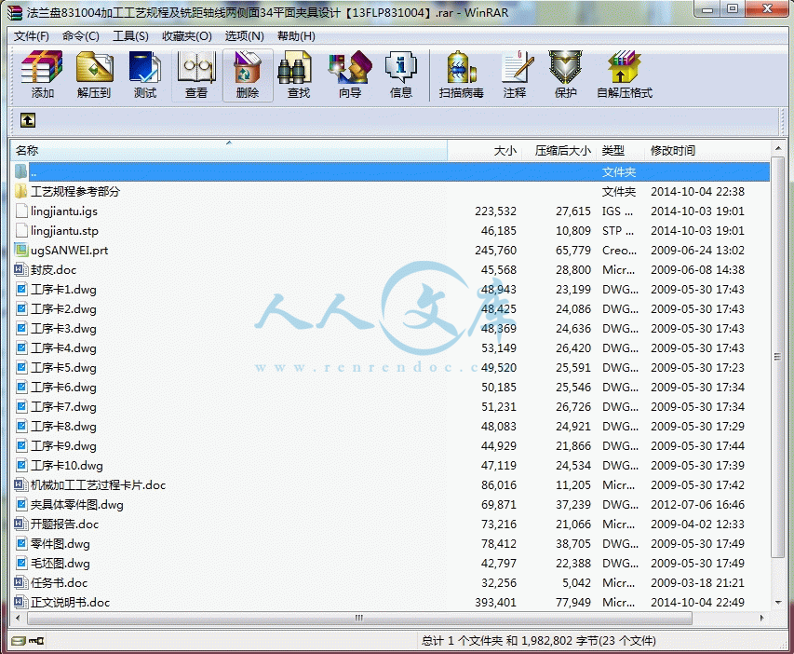Viewport: 794px width, 654px height.
Task: Open the 命令(C) menu
Action: [80, 36]
